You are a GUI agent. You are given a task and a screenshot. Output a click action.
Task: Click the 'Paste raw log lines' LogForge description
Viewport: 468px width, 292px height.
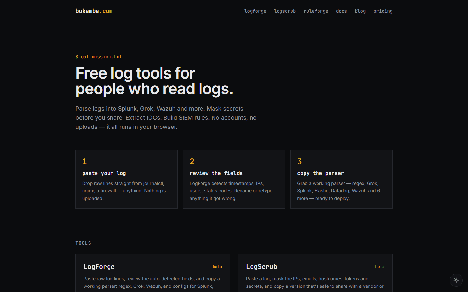tap(152, 284)
